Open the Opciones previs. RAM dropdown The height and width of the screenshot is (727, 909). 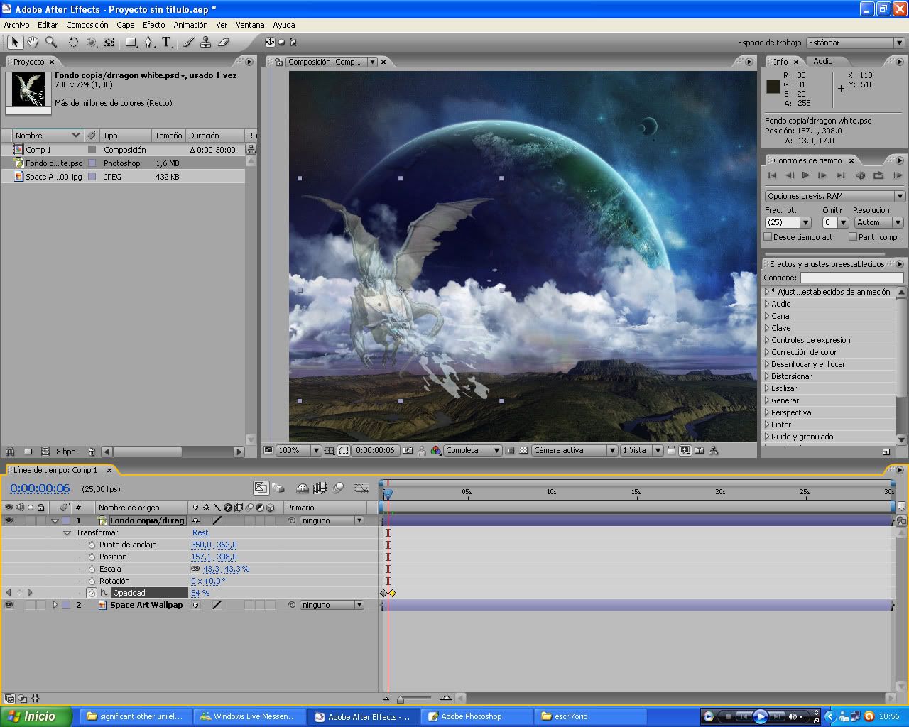(834, 196)
